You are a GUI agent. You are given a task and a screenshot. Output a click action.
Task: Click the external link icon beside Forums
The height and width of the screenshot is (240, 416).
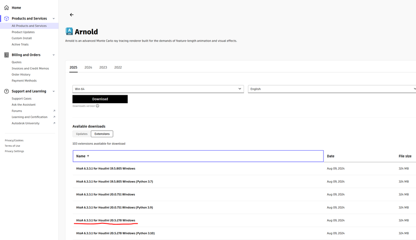(54, 111)
